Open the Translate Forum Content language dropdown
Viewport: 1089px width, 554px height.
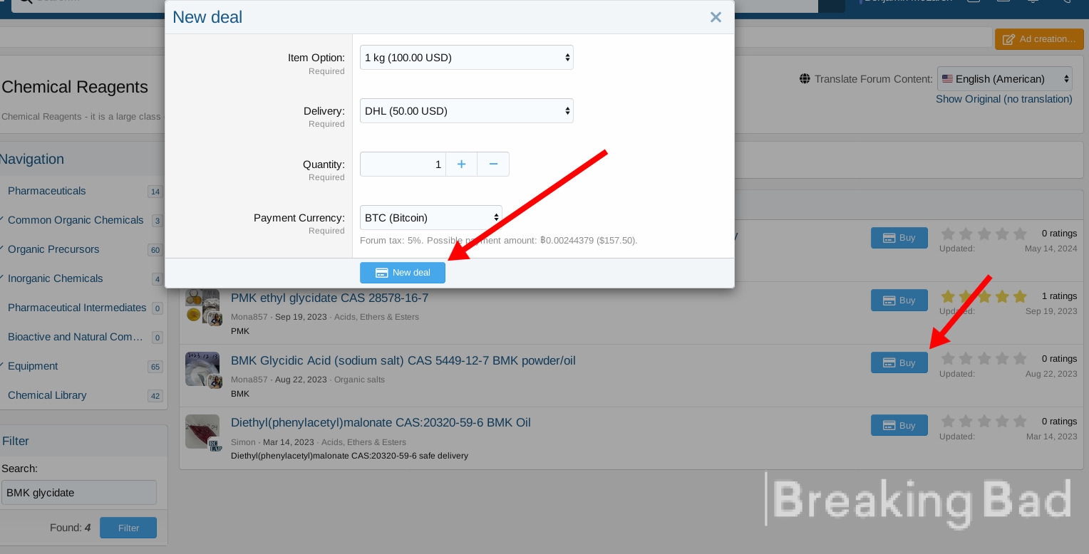pyautogui.click(x=1005, y=79)
